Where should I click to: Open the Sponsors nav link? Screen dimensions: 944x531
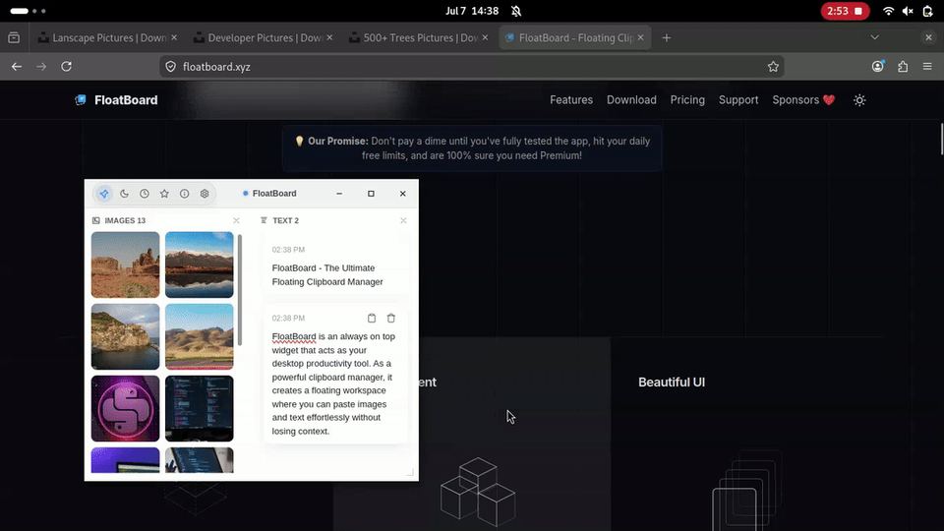[803, 100]
